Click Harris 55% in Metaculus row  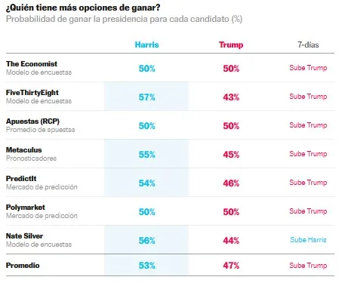click(146, 155)
